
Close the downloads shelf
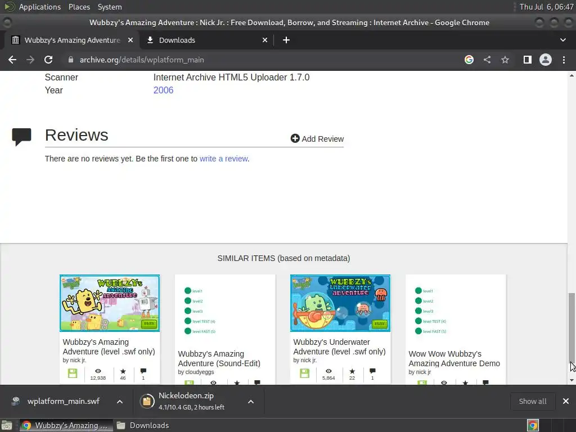[566, 401]
